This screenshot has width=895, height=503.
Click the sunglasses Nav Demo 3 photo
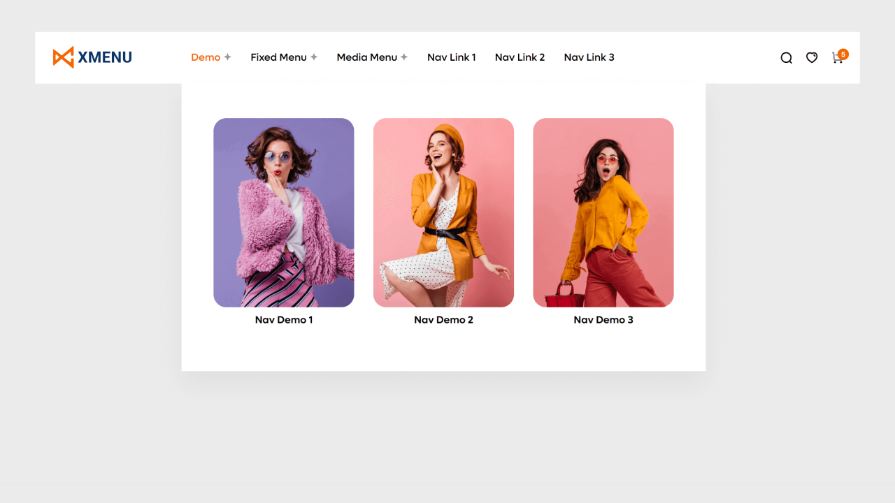tap(603, 212)
